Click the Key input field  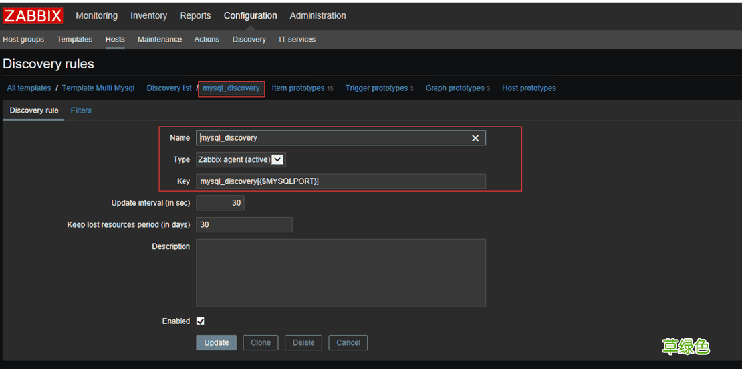tap(340, 181)
